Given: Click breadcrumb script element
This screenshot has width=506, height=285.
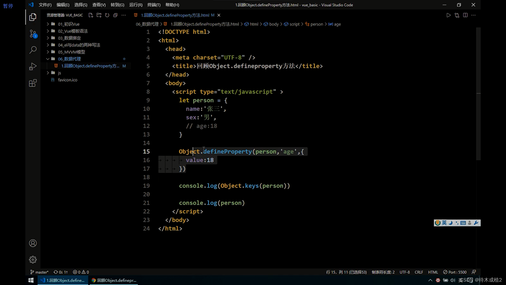Looking at the screenshot, I should coord(292,24).
